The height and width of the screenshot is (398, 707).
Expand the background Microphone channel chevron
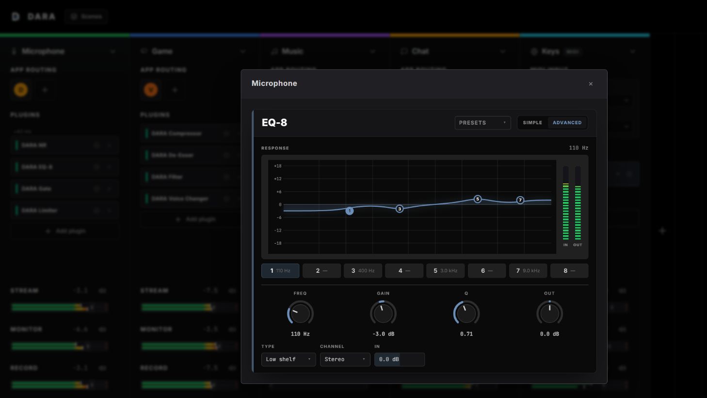pos(112,51)
